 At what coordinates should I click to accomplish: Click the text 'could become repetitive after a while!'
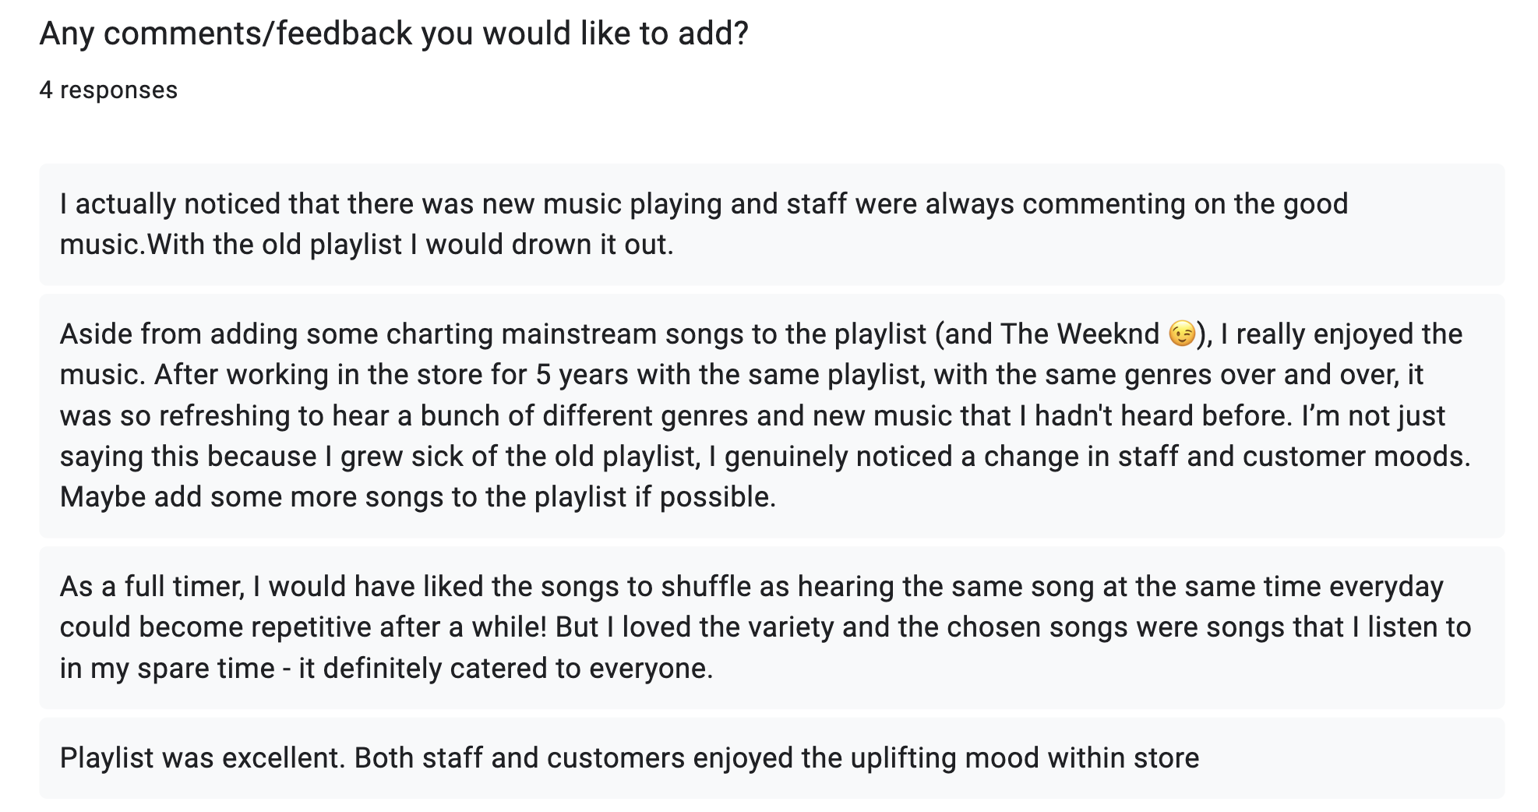(303, 628)
